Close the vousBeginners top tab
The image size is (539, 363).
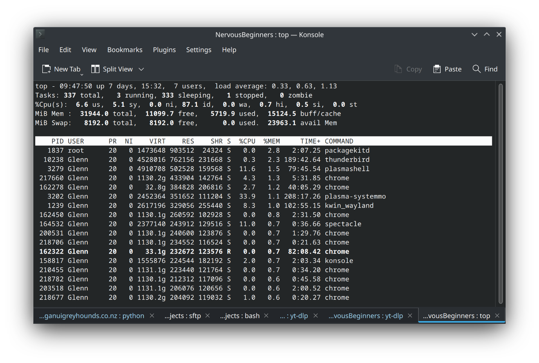(x=497, y=316)
